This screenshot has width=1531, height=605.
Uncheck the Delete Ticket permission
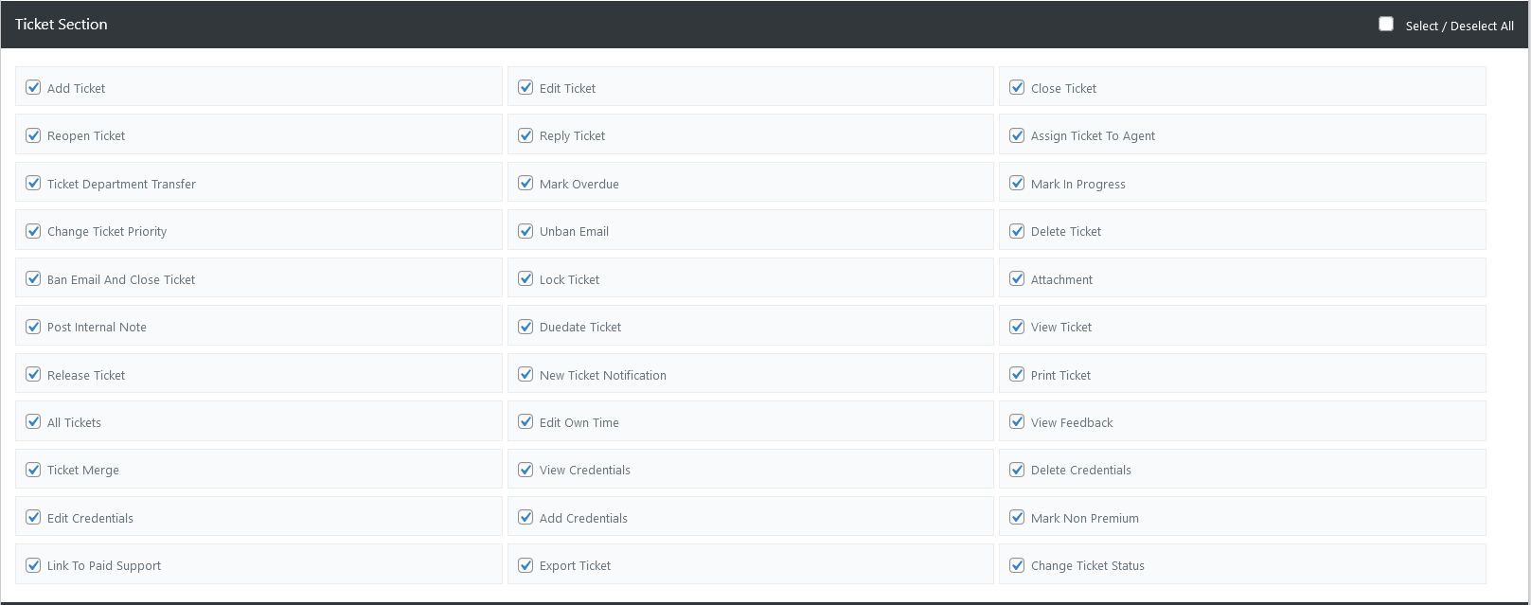pos(1017,231)
